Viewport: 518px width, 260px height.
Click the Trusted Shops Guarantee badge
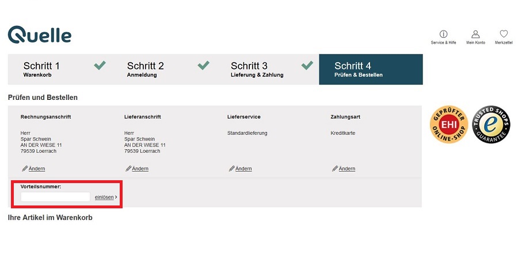[x=491, y=124]
